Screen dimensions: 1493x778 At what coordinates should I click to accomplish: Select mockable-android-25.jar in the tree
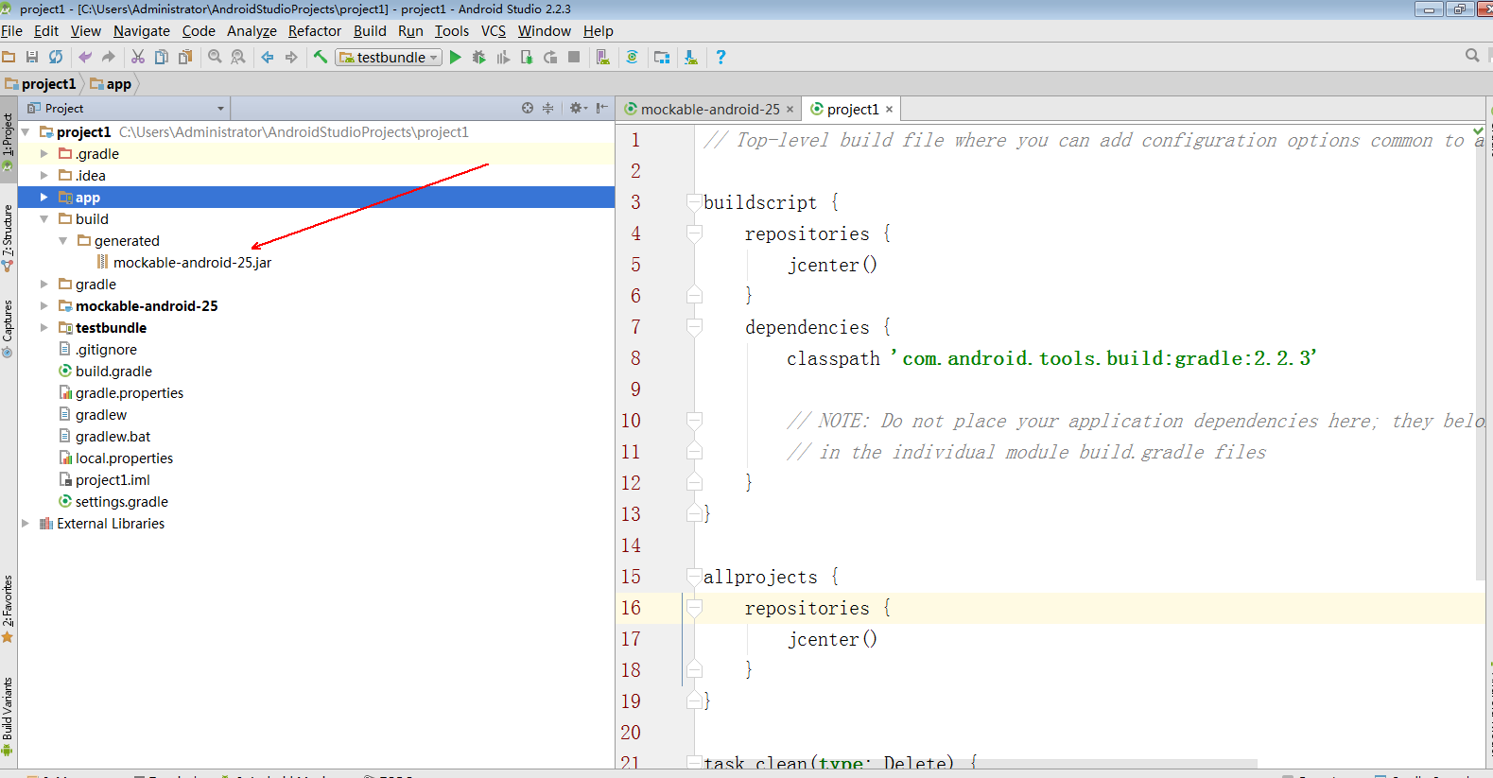tap(192, 263)
